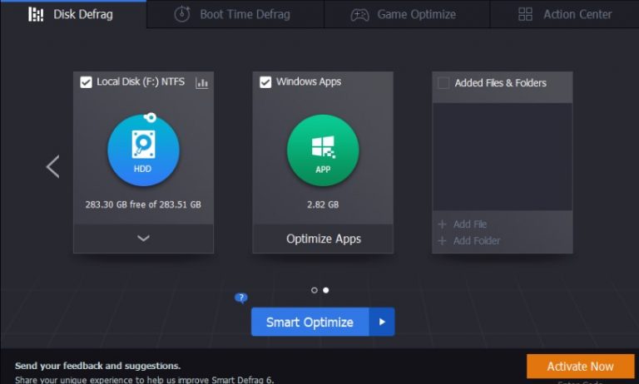This screenshot has height=384, width=639.
Task: Click the Optimize Apps button
Action: coord(323,239)
